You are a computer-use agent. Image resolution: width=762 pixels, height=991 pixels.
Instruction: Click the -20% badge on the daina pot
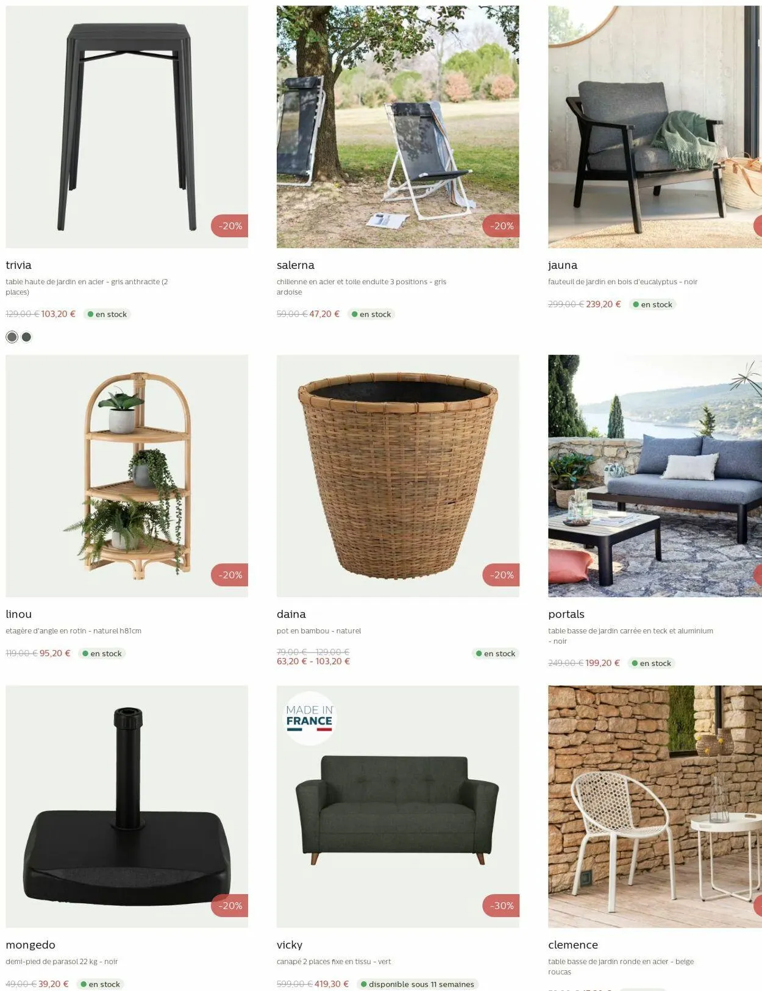click(501, 574)
